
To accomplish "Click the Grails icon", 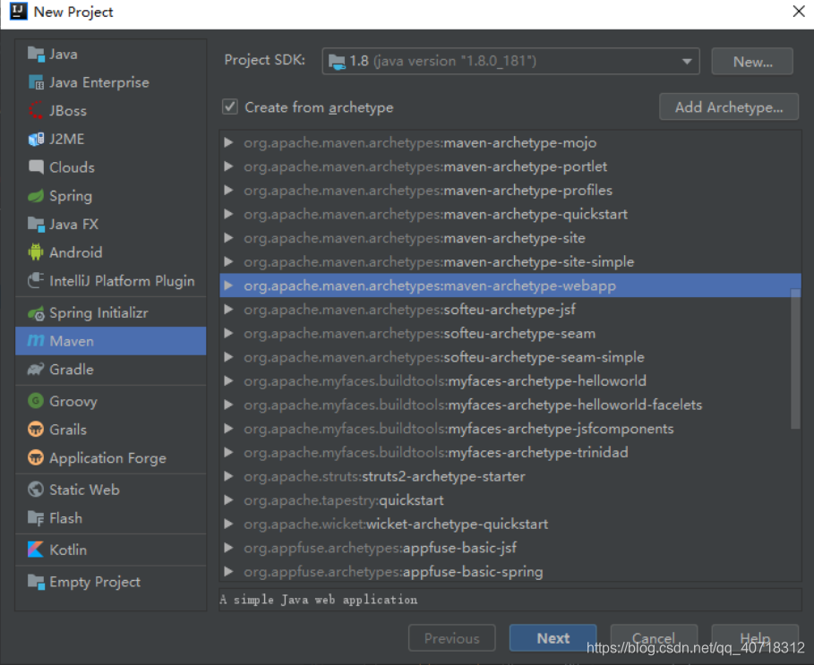I will (36, 430).
